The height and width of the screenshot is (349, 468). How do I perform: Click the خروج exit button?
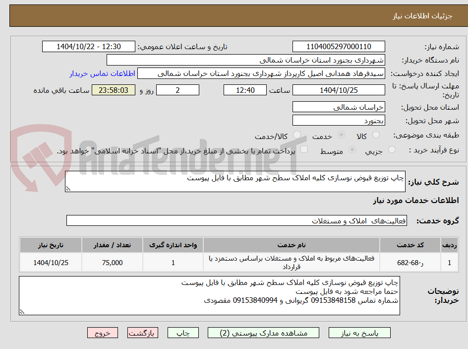(103, 333)
